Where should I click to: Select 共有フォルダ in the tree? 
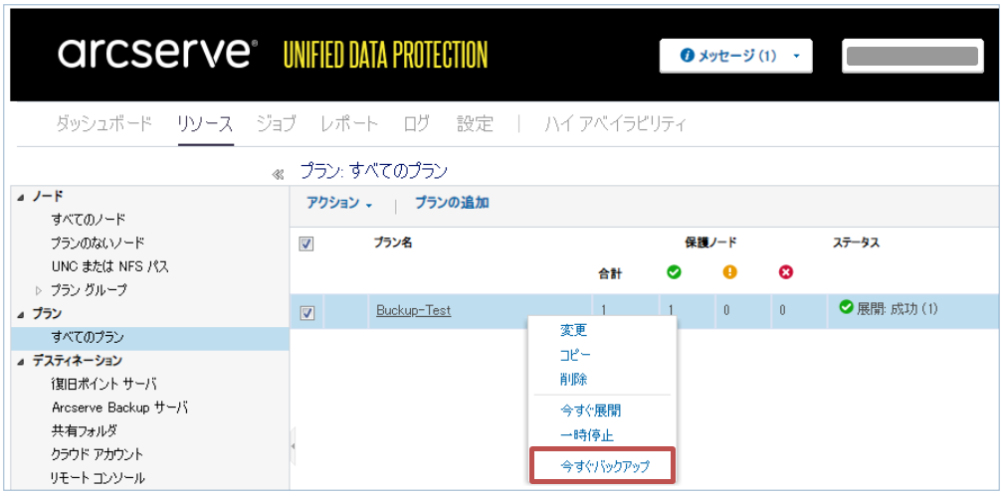[84, 431]
